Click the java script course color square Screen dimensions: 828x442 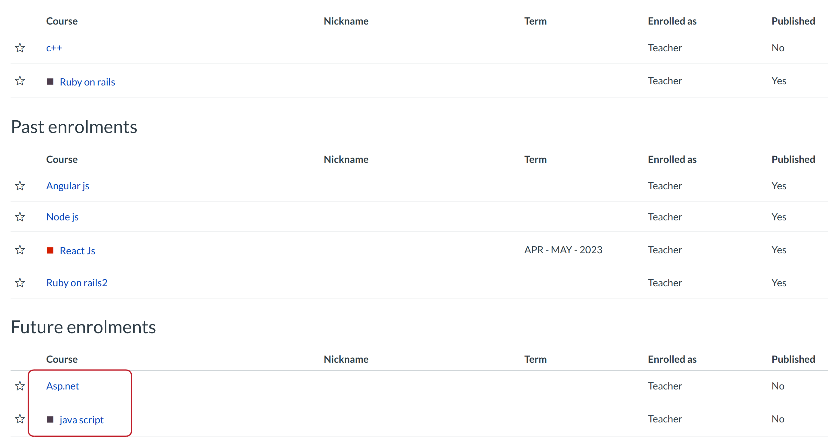(50, 420)
